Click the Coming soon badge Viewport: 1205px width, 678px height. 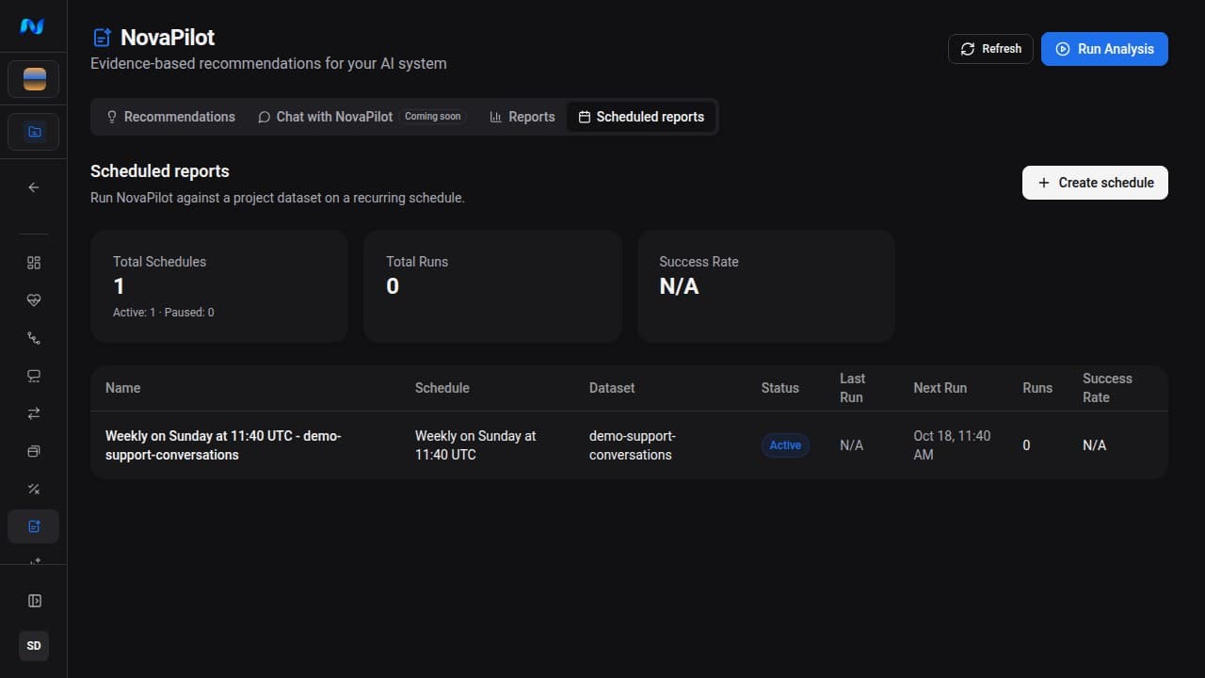[433, 117]
